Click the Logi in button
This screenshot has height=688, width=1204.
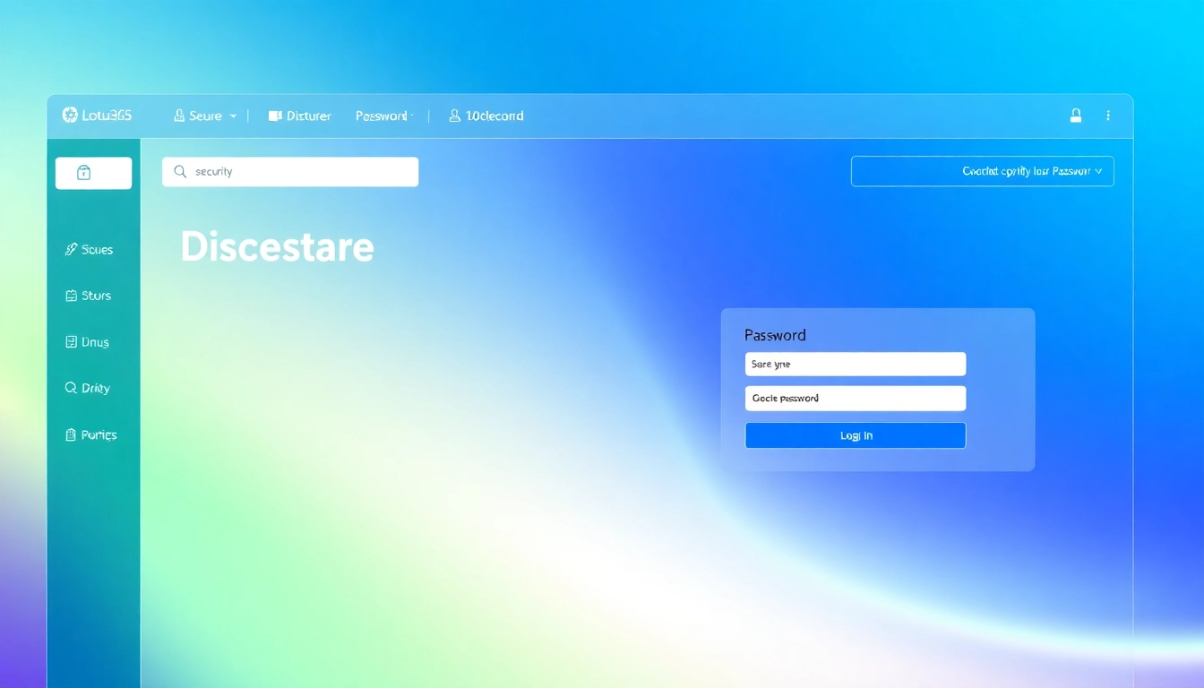tap(856, 435)
